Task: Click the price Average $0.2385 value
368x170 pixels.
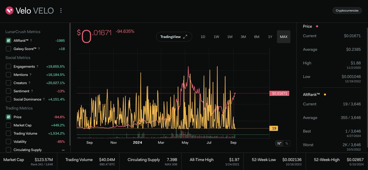Action: 353,49
